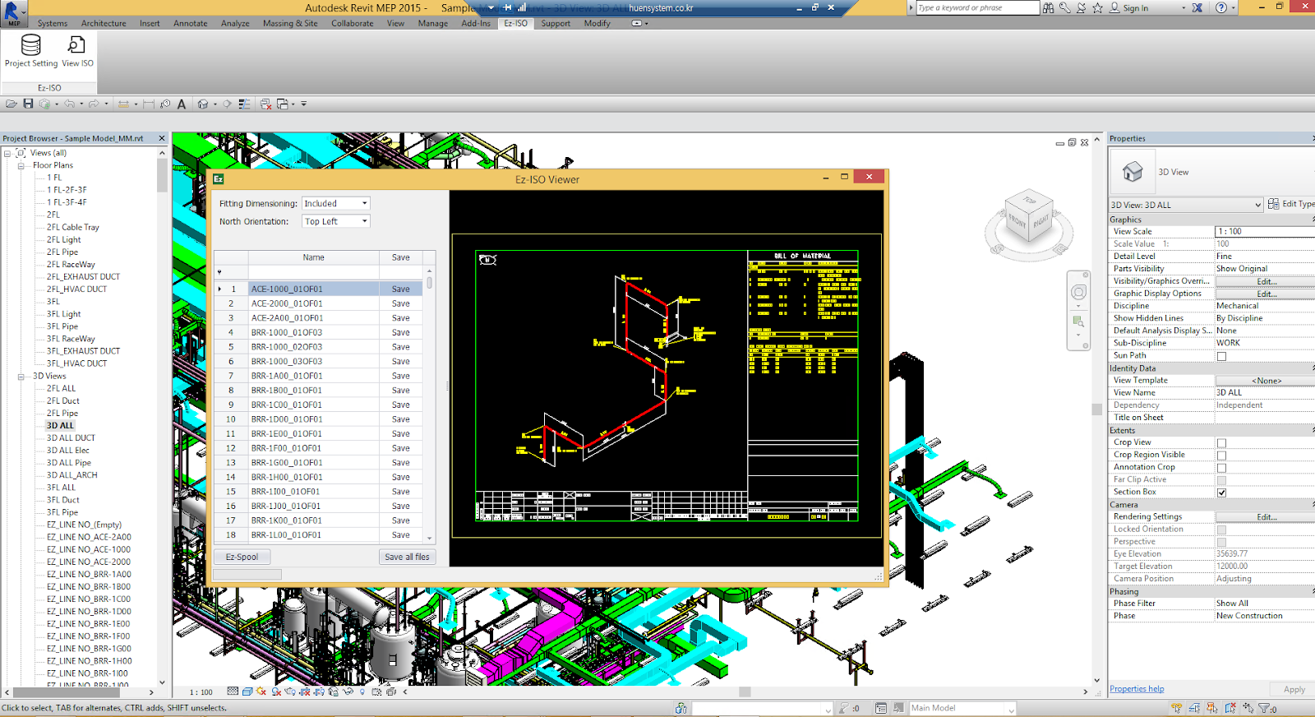Open Customize Quick Access Toolbar dropdown arrow
Screen dimensions: 1315x717
(x=303, y=104)
